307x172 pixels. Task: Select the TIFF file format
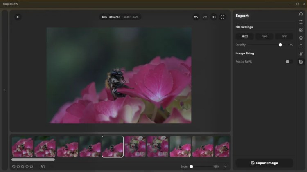(284, 36)
